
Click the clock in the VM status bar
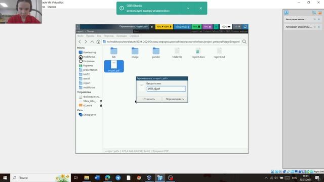pos(237,27)
